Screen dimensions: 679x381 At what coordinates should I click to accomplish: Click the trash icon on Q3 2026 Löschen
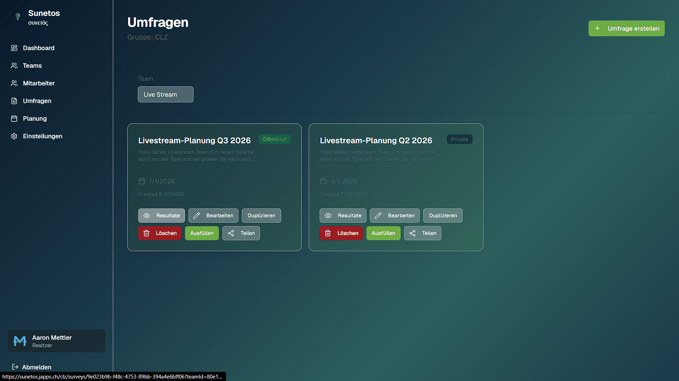pos(146,233)
